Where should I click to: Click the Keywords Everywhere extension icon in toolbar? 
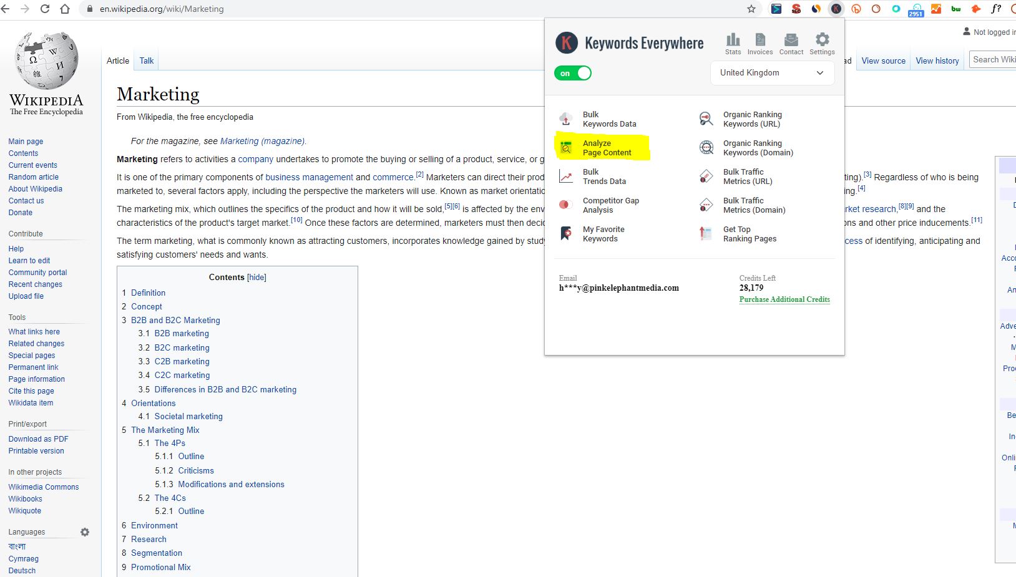[836, 9]
